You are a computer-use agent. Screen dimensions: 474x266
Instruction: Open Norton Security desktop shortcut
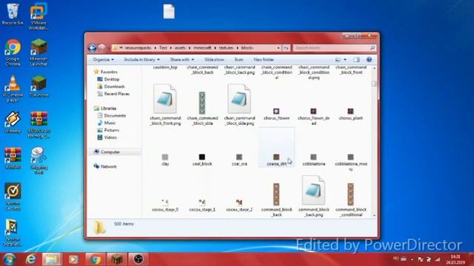point(13,197)
